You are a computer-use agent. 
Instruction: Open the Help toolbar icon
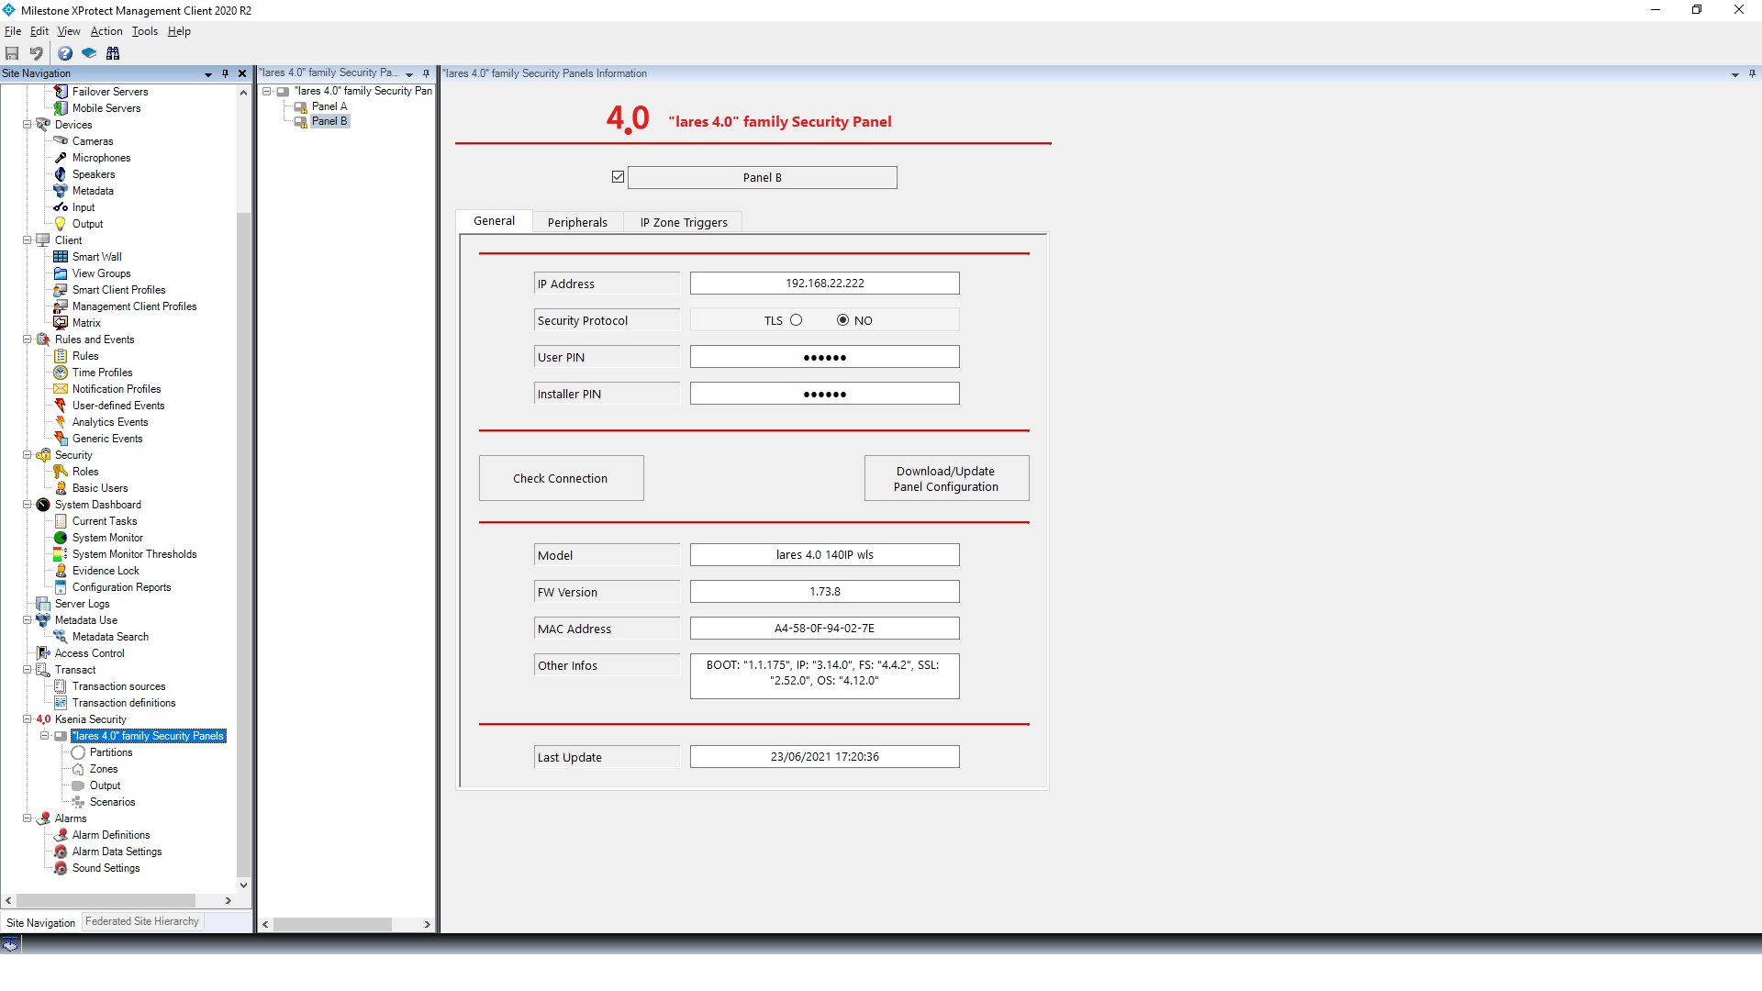[x=65, y=53]
